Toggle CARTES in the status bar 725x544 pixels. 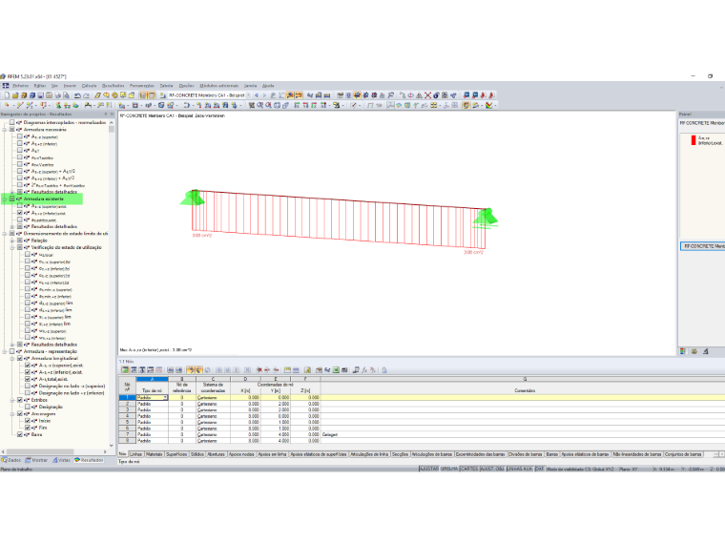click(468, 469)
